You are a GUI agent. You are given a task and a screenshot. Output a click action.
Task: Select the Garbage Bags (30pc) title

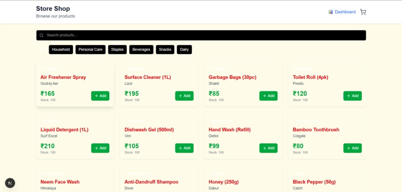[232, 77]
